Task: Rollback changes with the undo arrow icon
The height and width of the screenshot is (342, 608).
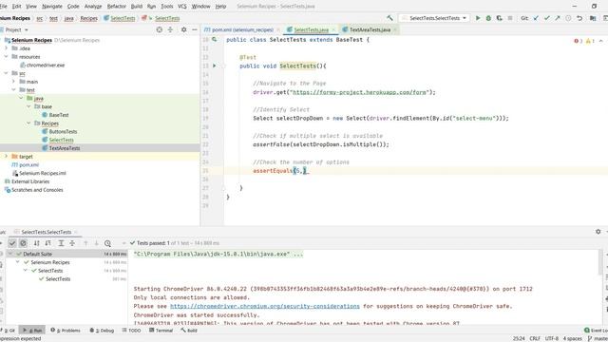Action: tap(579, 18)
